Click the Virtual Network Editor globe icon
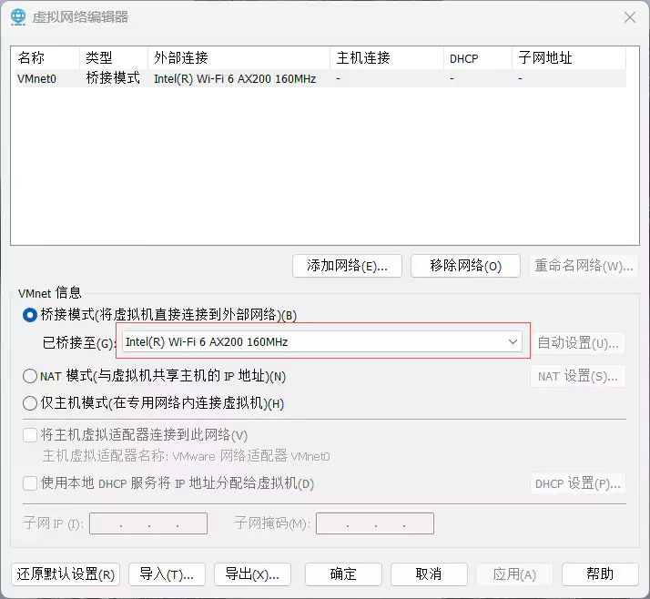650x599 pixels. click(x=18, y=17)
